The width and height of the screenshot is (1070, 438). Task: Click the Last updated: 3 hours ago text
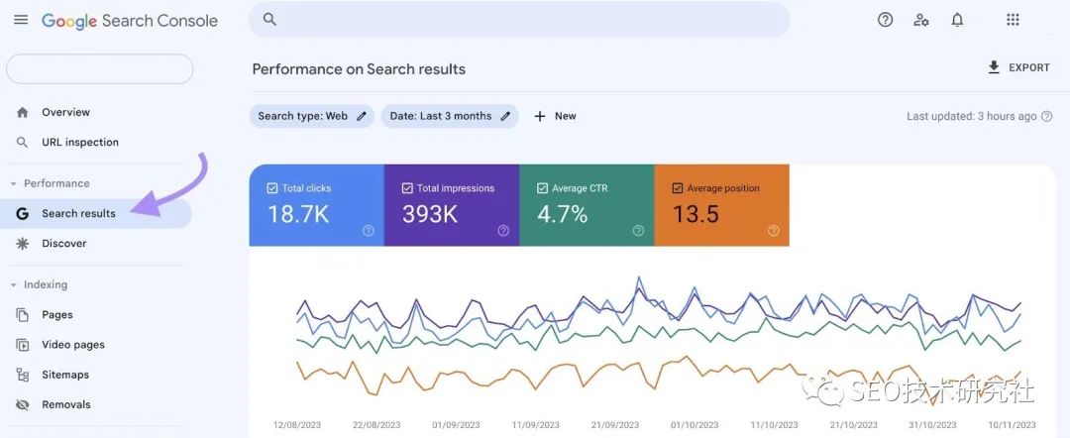click(972, 117)
